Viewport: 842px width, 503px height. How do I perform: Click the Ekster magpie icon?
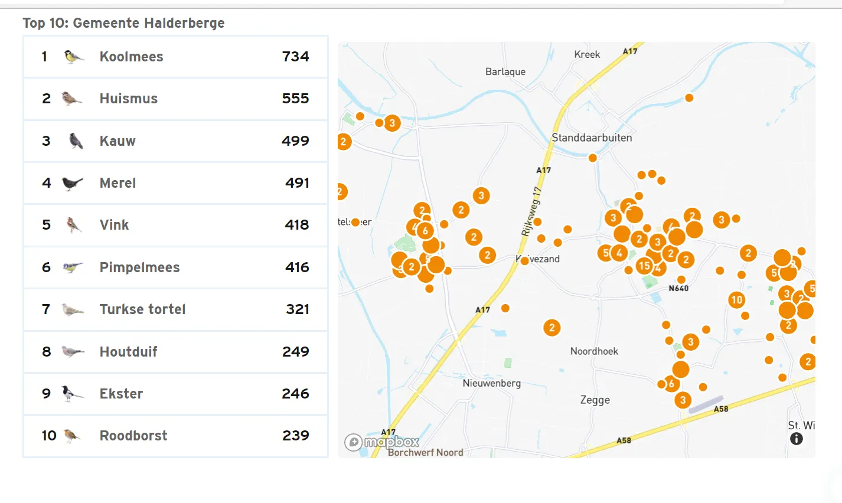[x=73, y=394]
